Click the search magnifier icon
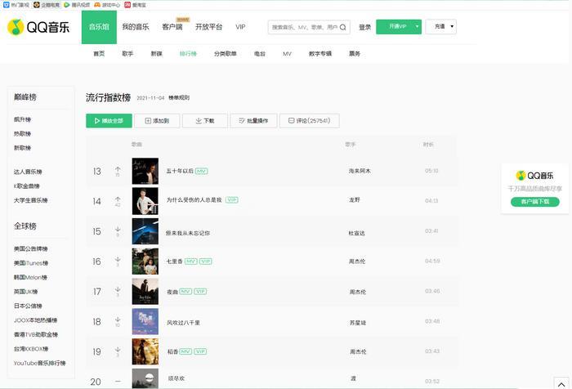The image size is (572, 389). pos(342,27)
